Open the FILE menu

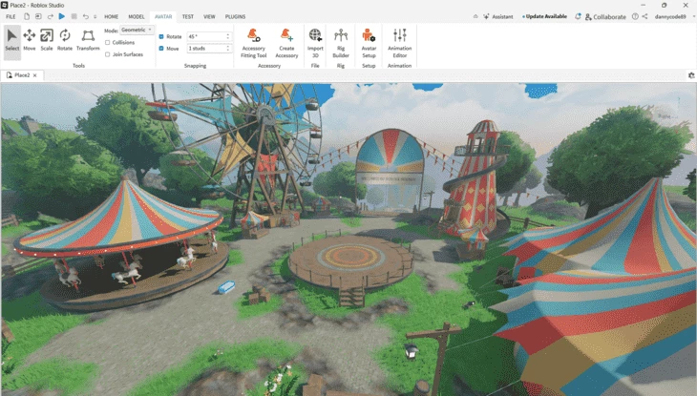click(x=11, y=16)
